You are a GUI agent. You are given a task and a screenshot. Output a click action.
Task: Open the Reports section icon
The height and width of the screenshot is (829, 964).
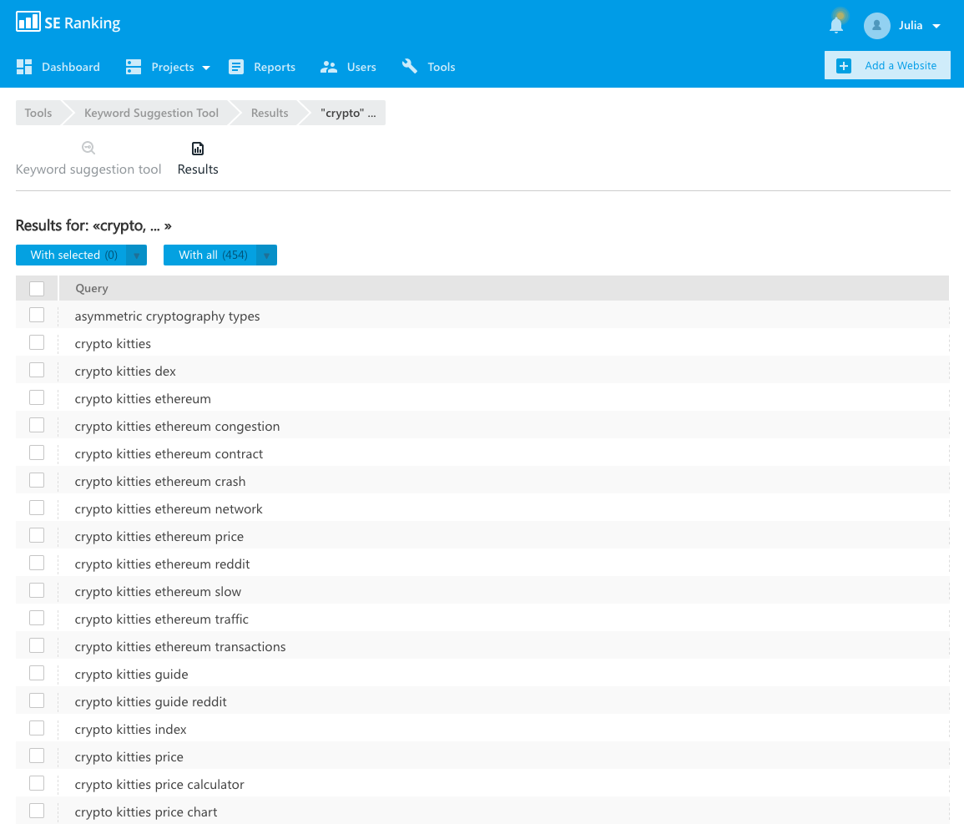click(235, 66)
